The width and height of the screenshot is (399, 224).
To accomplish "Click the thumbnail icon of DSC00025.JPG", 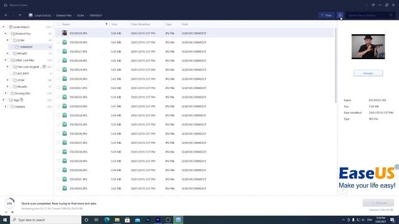I will (x=65, y=33).
